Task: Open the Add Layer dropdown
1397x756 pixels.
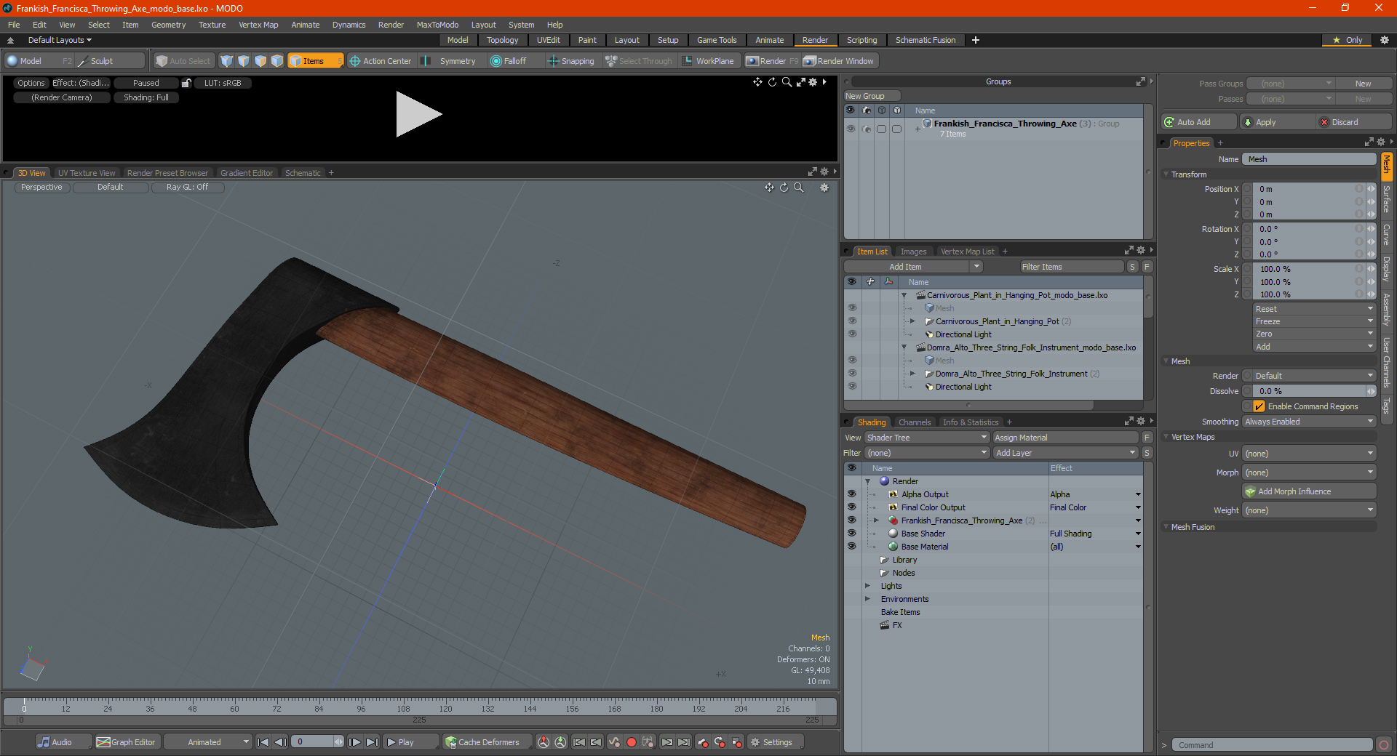Action: pos(1065,453)
